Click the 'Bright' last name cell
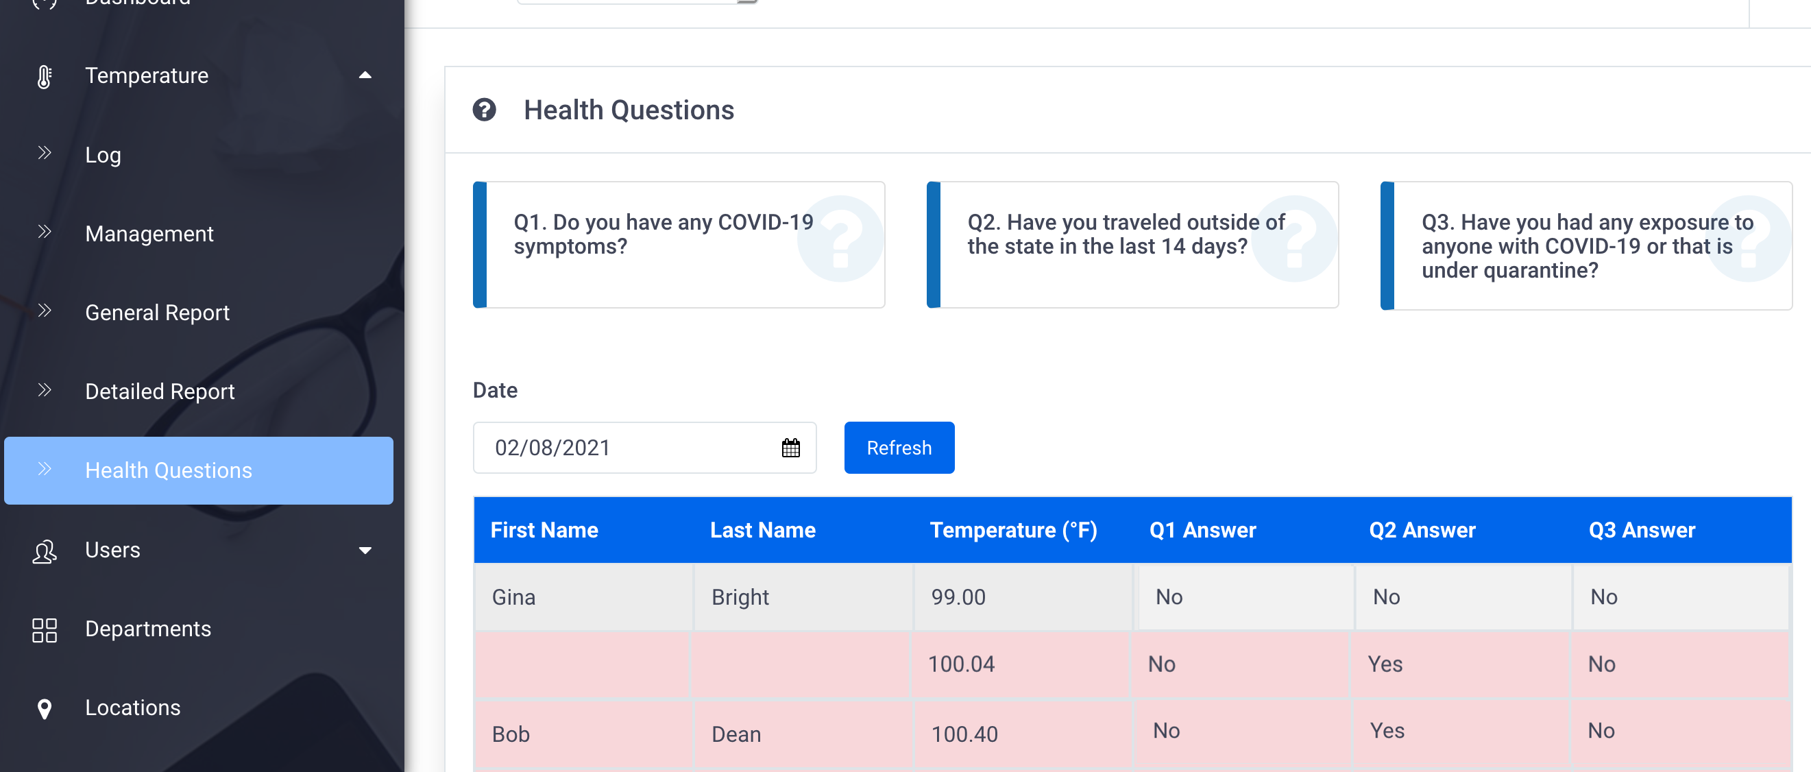Image resolution: width=1811 pixels, height=772 pixels. (803, 597)
